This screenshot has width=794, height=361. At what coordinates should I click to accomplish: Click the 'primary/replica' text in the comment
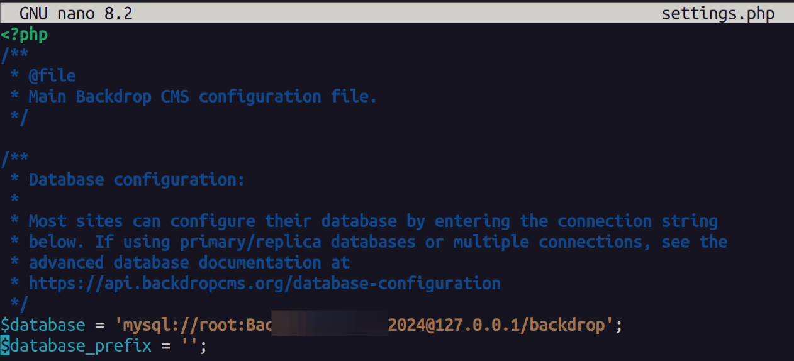[x=250, y=242]
